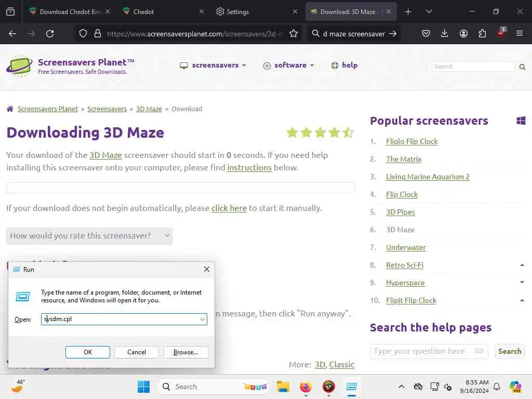The width and height of the screenshot is (532, 399).
Task: Click the Run dialog taskbar icon
Action: [352, 387]
